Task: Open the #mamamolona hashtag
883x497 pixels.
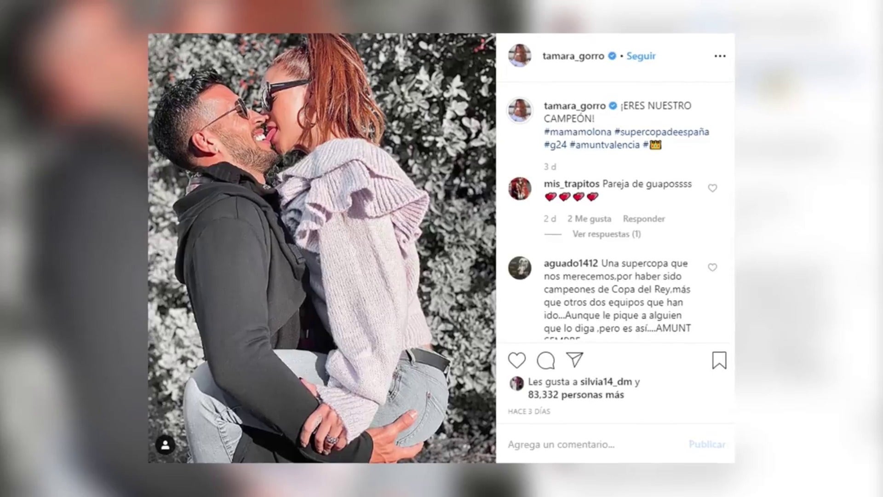Action: [x=578, y=132]
